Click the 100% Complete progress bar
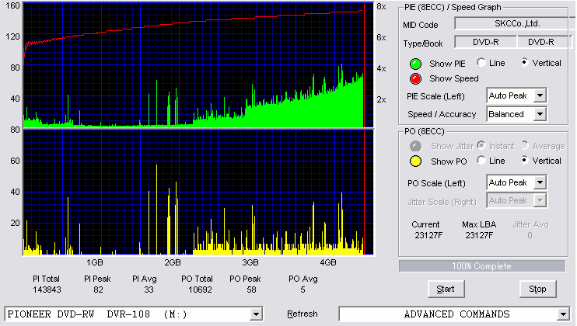Viewport: 577px width, 326px height. coord(482,266)
